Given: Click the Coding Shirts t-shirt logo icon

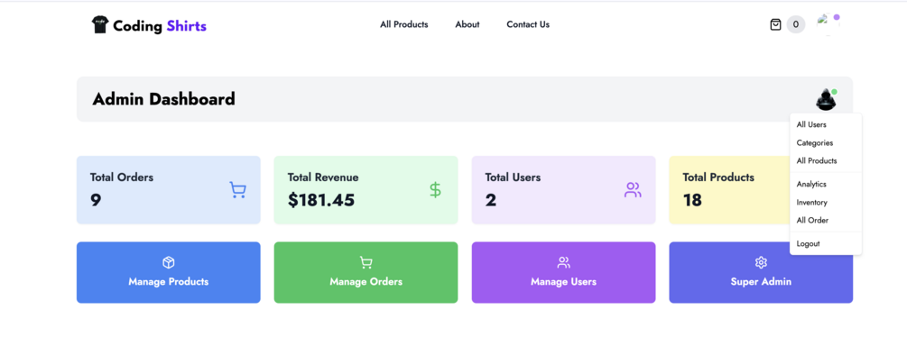Looking at the screenshot, I should (x=99, y=25).
